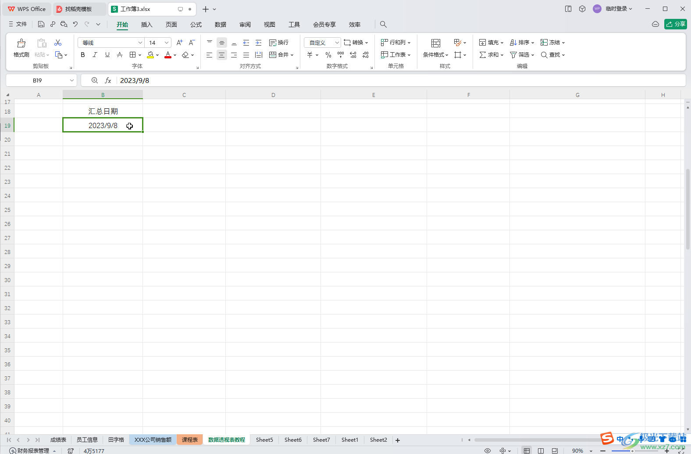
Task: Click the insert function fx icon
Action: [108, 81]
